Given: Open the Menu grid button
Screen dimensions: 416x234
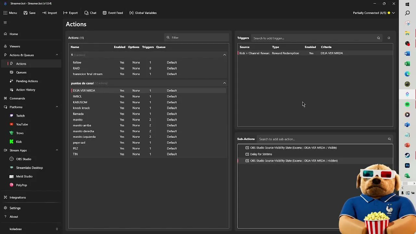Looking at the screenshot, I should 10,13.
